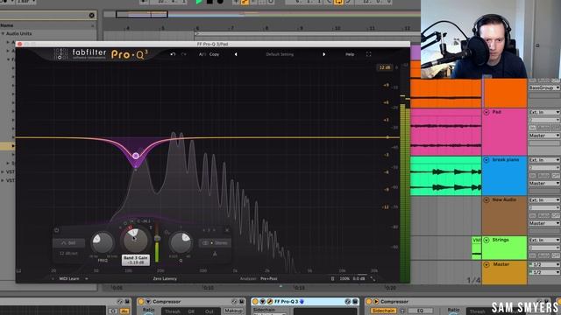Click the band power bypass icon
This screenshot has height=315, width=561.
tap(56, 230)
